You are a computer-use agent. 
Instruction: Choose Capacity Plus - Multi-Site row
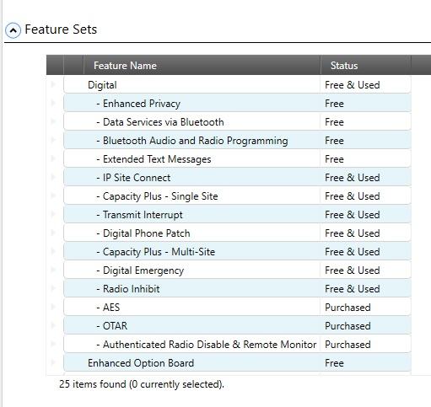point(238,251)
